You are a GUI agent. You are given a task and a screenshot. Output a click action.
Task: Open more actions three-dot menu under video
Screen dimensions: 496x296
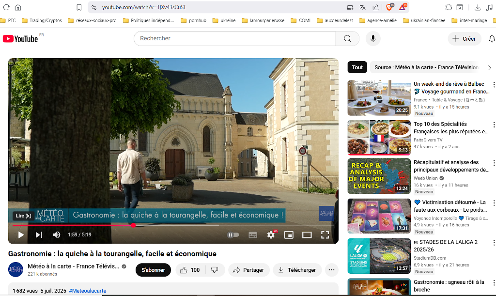331,270
